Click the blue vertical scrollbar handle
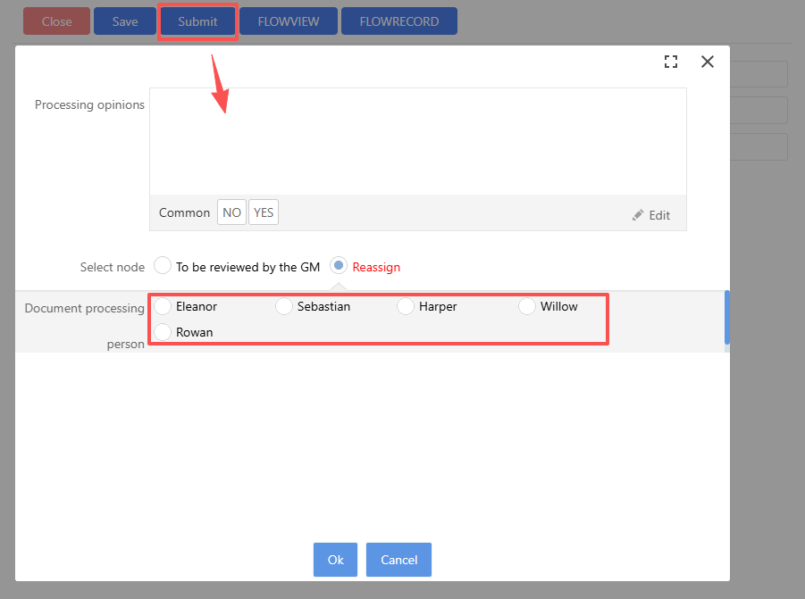Viewport: 805px width, 599px height. [727, 317]
